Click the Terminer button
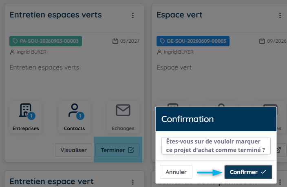The width and height of the screenshot is (287, 187). coord(117,150)
